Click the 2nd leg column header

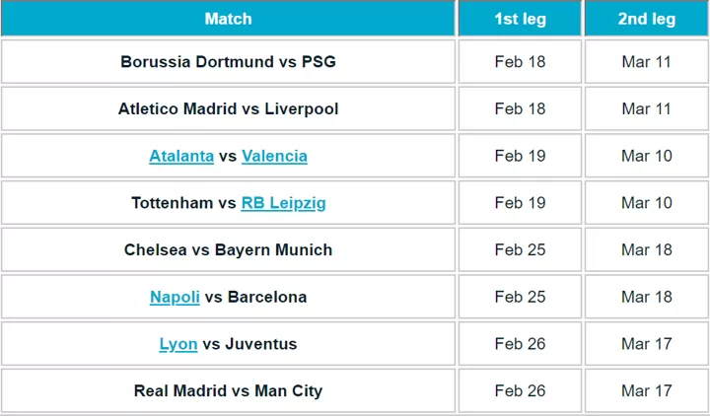(647, 19)
